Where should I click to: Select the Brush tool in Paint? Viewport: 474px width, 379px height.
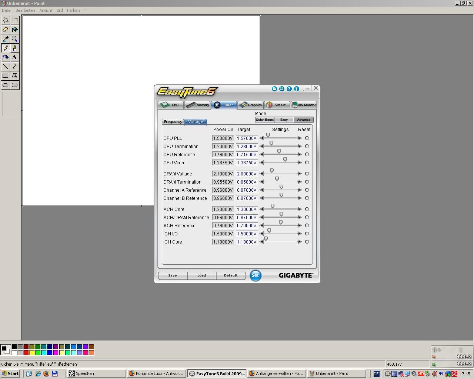tap(15, 48)
